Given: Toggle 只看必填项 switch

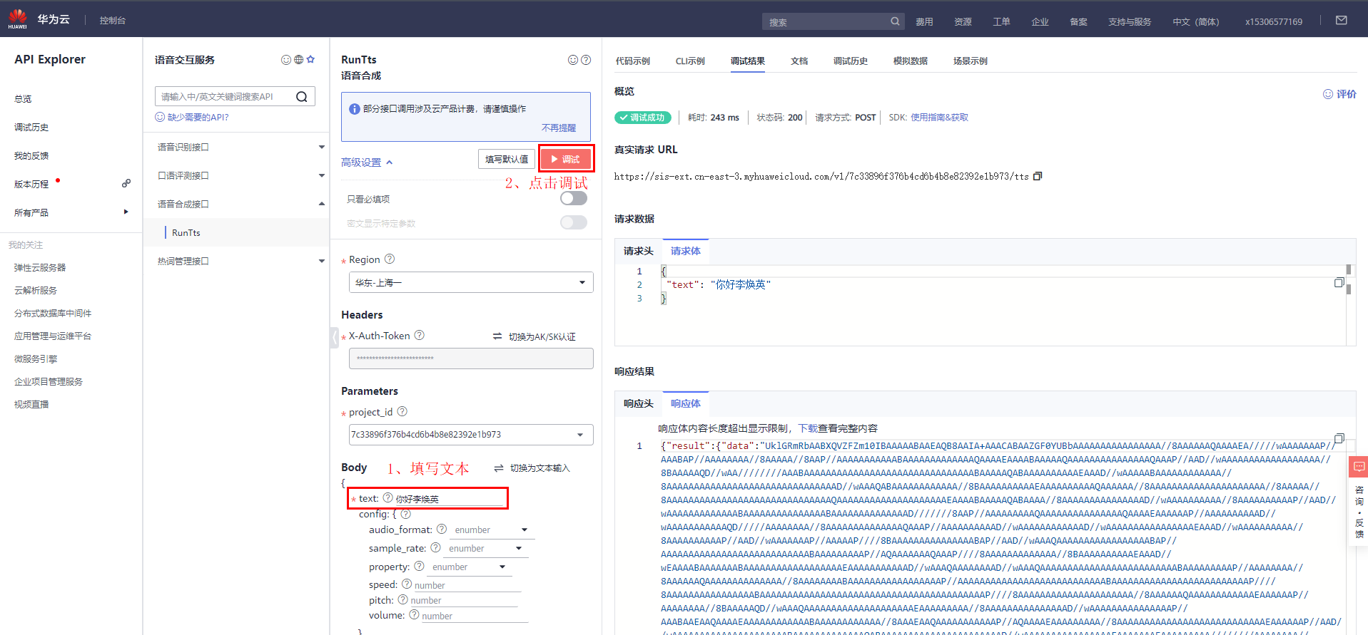Looking at the screenshot, I should click(574, 198).
